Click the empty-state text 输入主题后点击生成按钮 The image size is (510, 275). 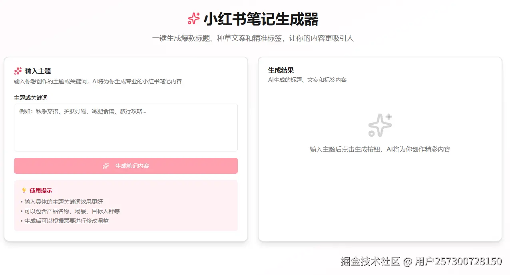pyautogui.click(x=380, y=149)
